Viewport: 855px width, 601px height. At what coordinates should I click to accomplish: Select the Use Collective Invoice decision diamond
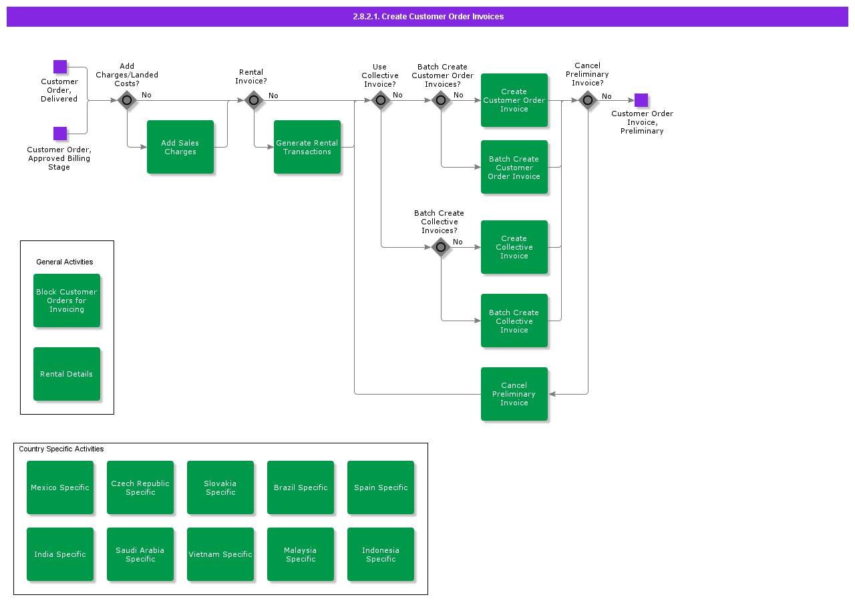(381, 100)
